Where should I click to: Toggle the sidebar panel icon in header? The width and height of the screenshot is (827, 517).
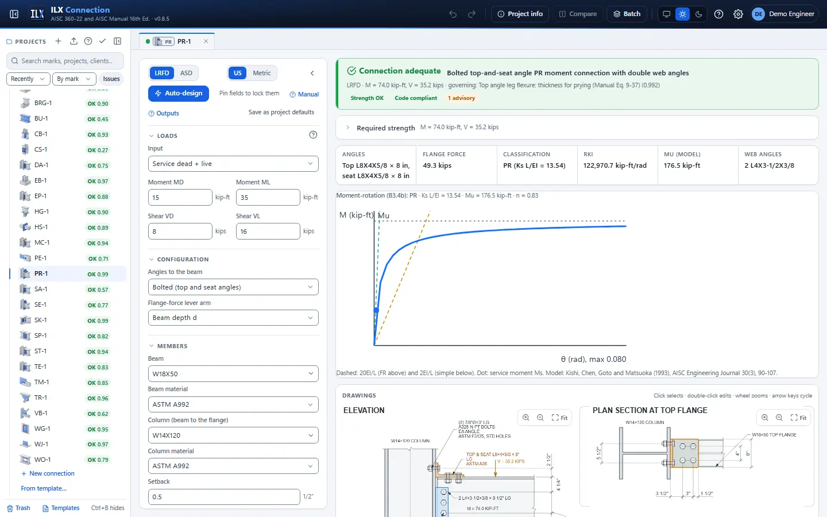(14, 14)
